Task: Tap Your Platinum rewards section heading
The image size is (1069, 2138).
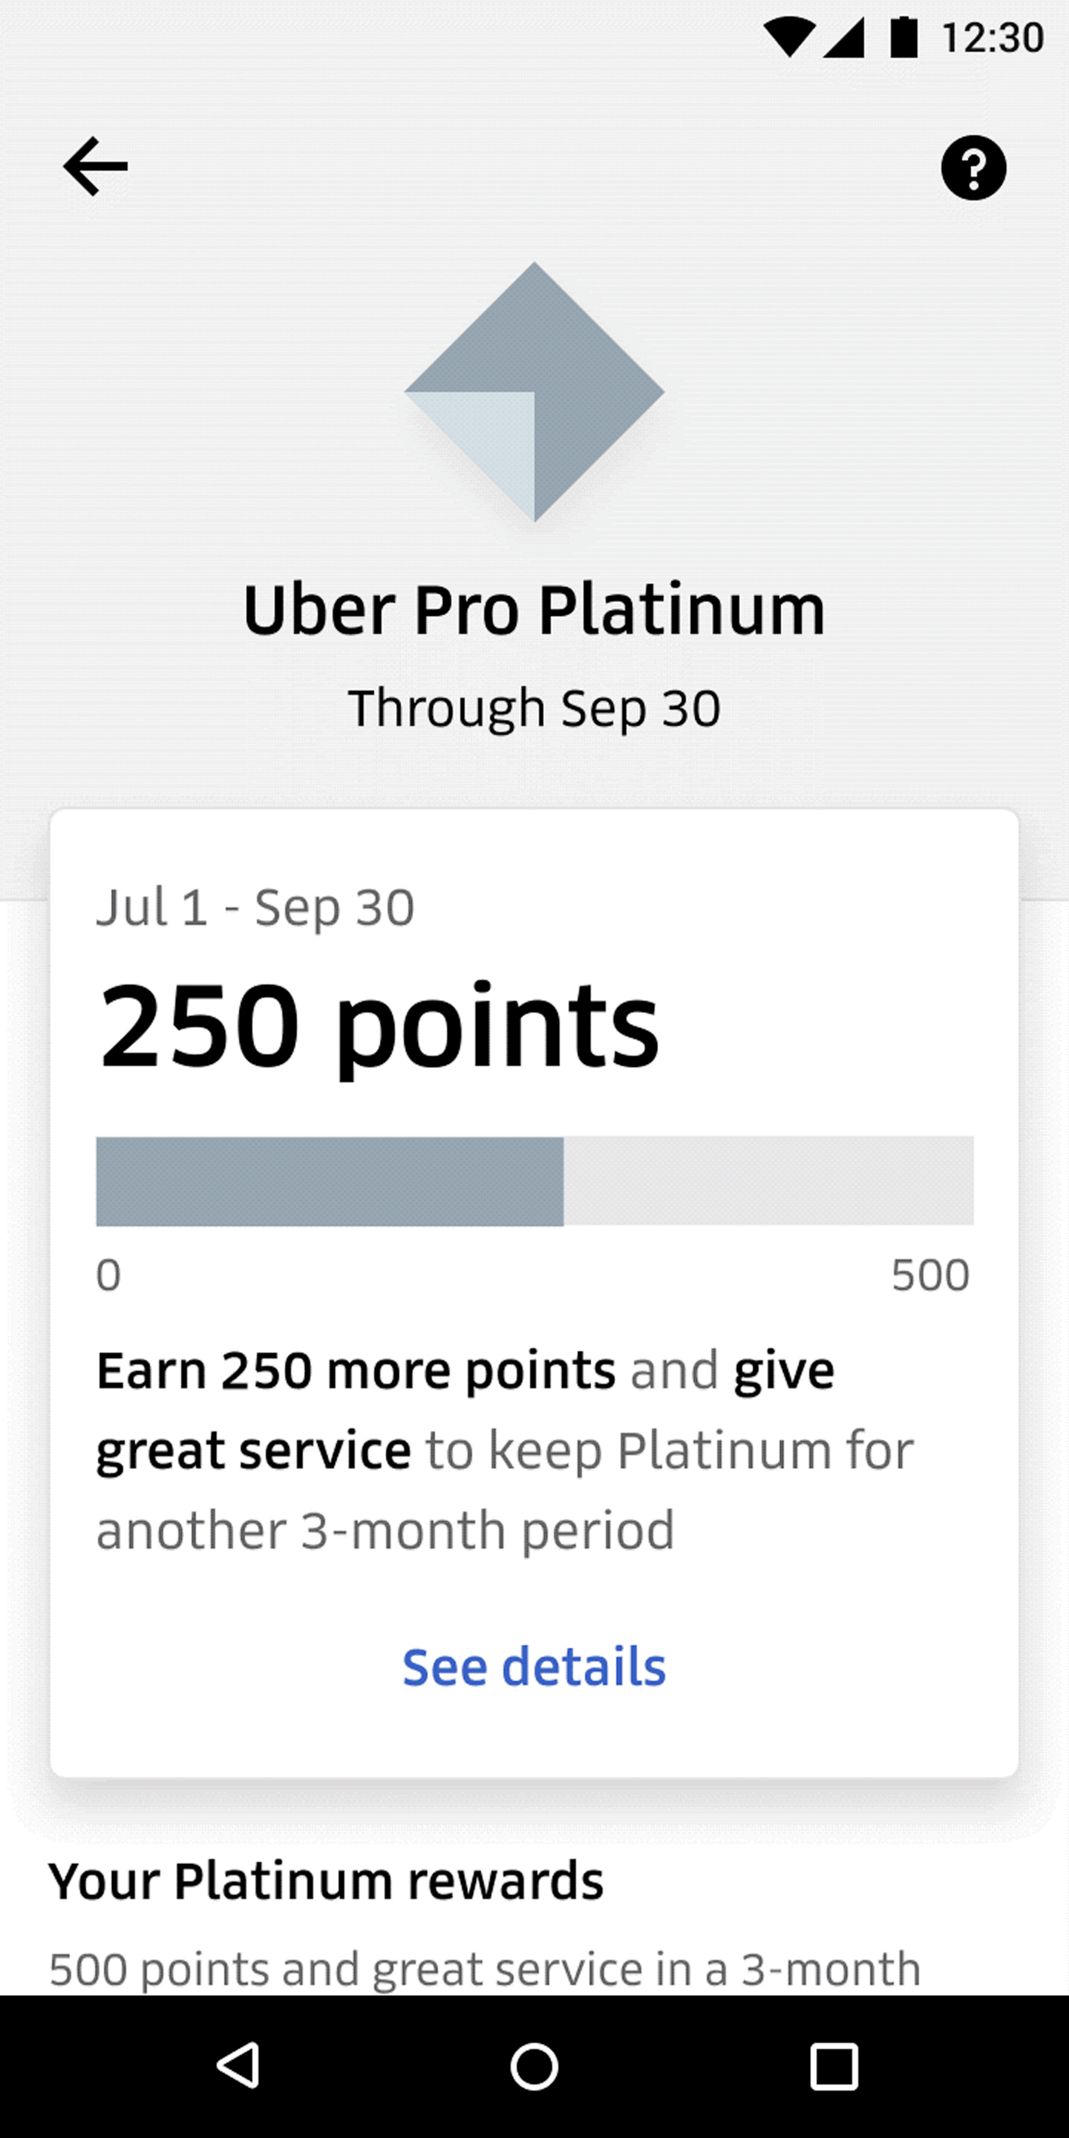Action: pyautogui.click(x=326, y=1880)
